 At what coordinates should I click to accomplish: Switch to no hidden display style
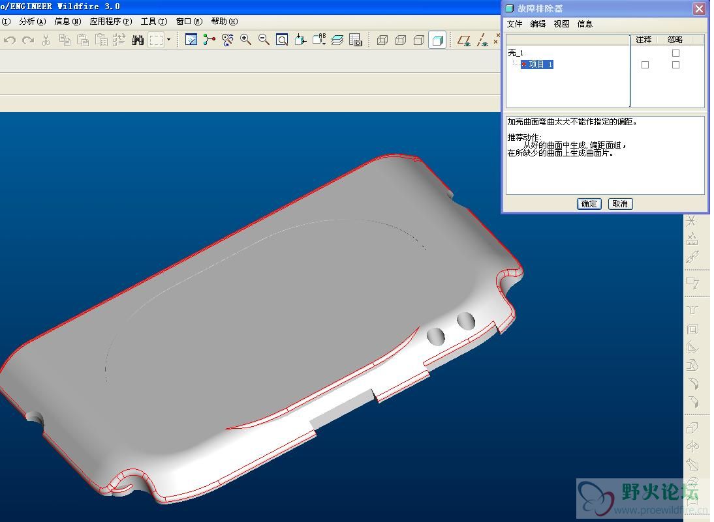419,40
